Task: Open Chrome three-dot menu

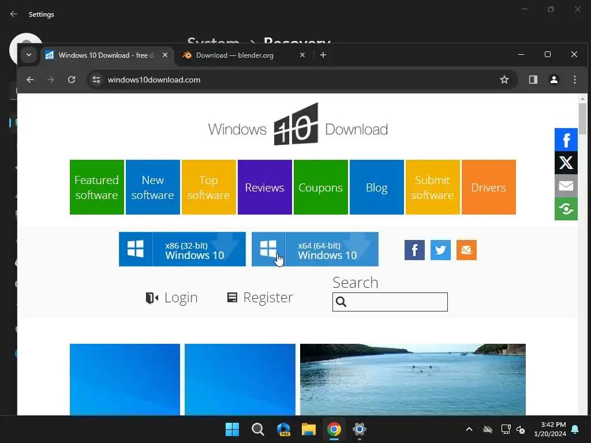Action: click(x=575, y=80)
